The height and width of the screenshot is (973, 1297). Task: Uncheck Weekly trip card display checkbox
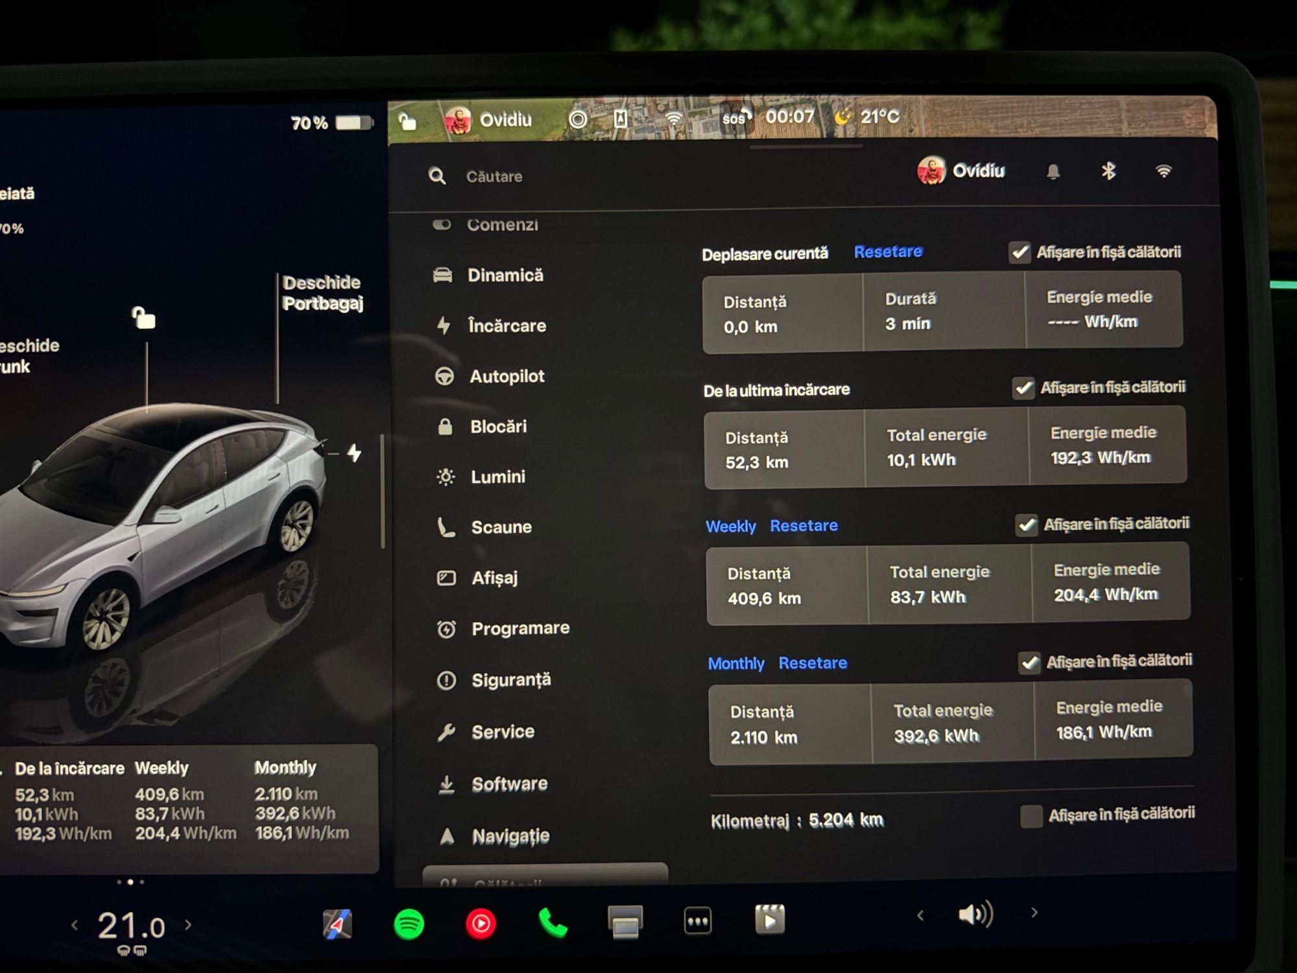tap(1027, 524)
